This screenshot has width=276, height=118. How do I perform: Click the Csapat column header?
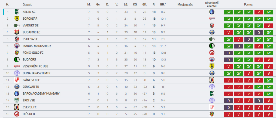(x=27, y=5)
